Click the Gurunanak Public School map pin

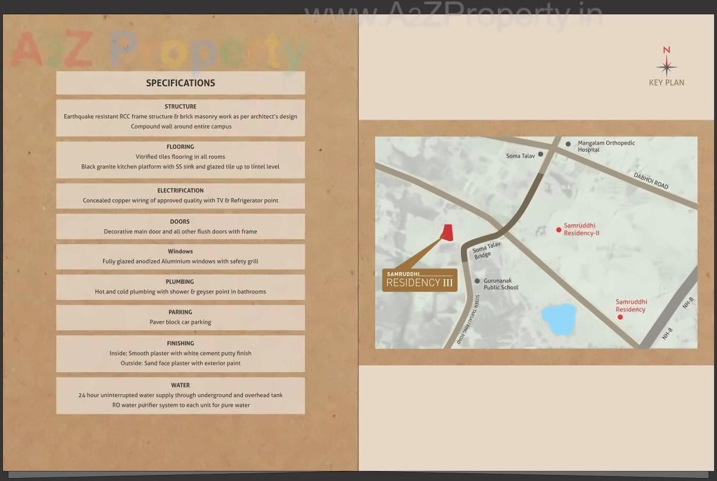click(476, 280)
